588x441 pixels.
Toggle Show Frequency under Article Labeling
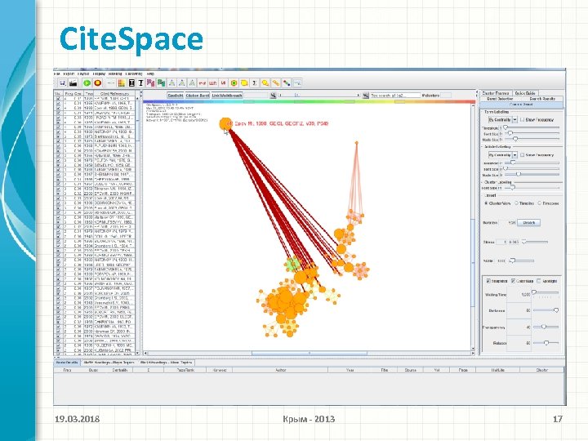pyautogui.click(x=522, y=155)
